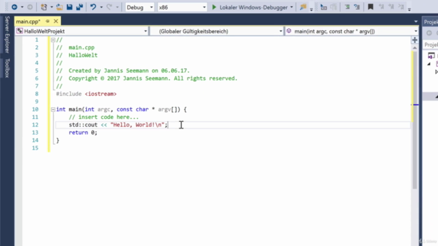Image resolution: width=438 pixels, height=246 pixels.
Task: Open toolbar overflow options after bookmark icons
Action: click(x=409, y=9)
